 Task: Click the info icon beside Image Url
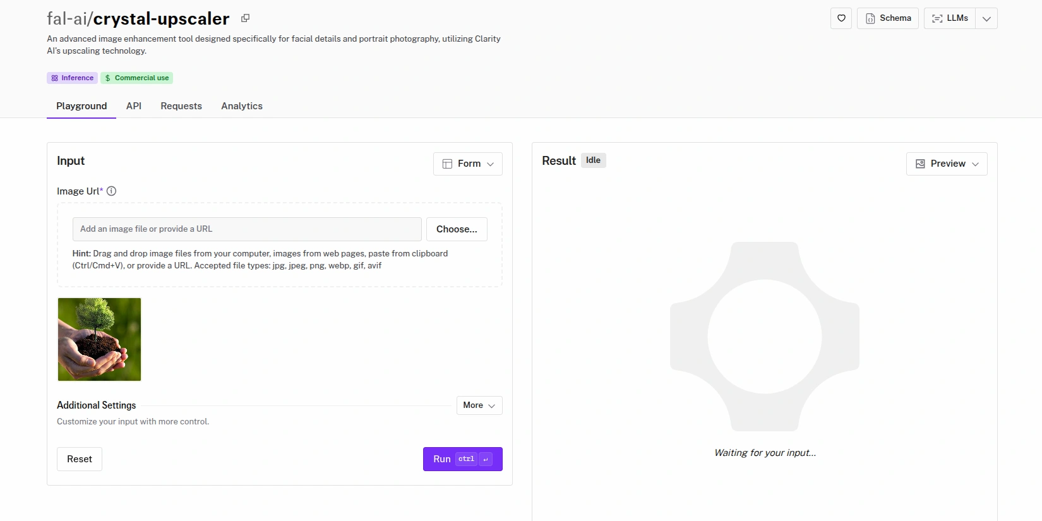pyautogui.click(x=112, y=191)
